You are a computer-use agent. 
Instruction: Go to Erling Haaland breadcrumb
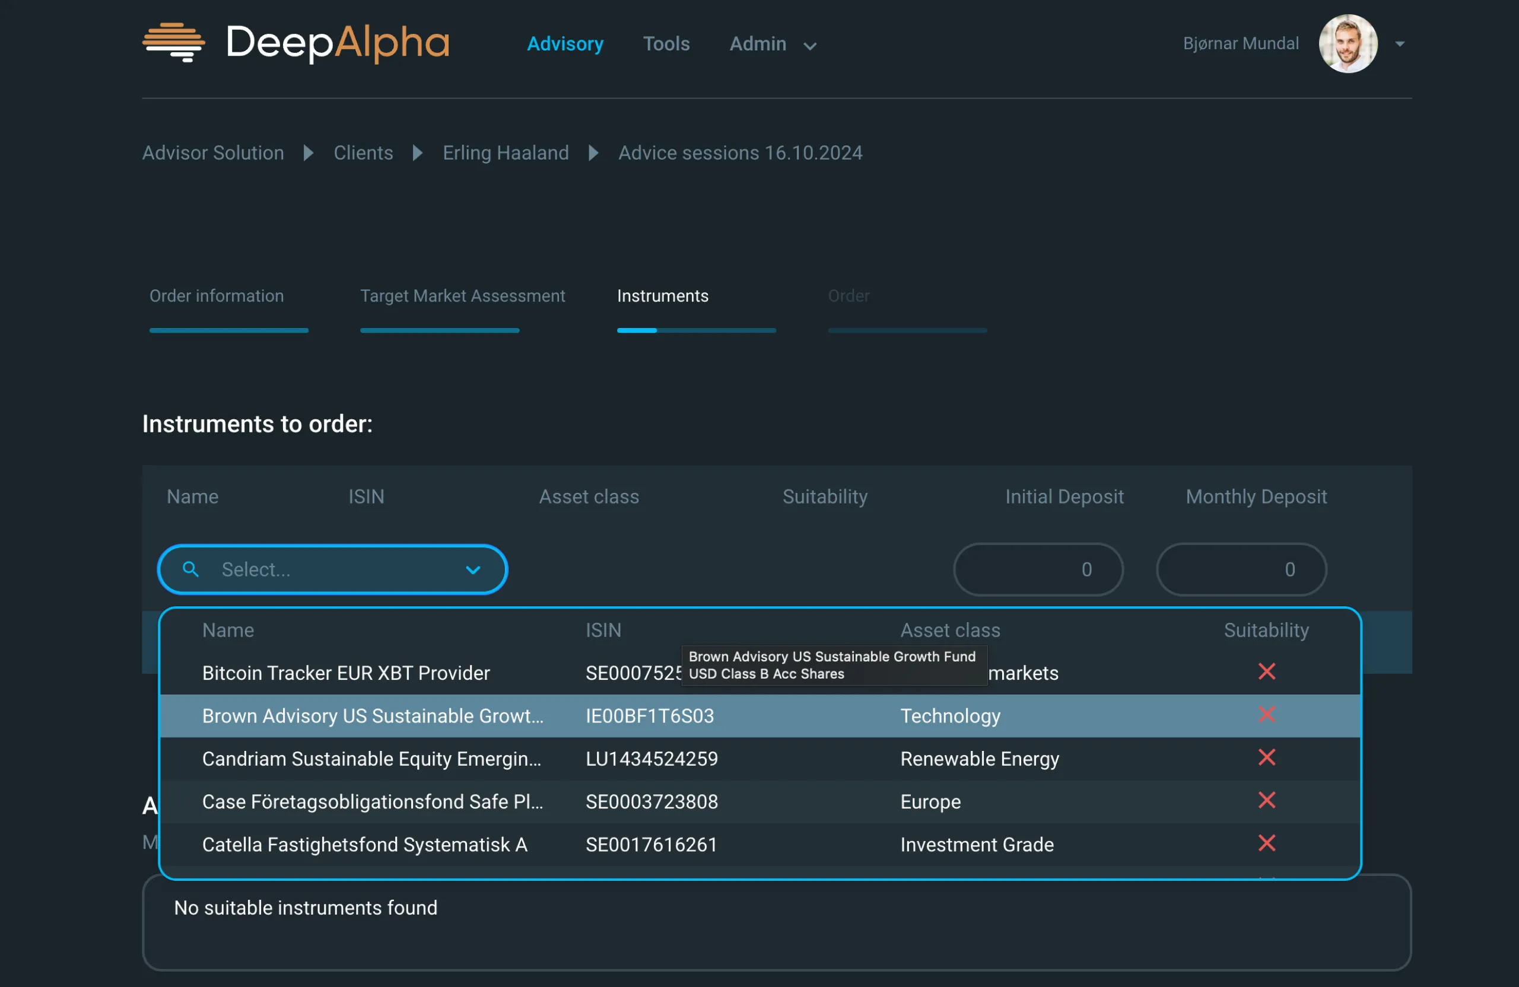(x=506, y=152)
